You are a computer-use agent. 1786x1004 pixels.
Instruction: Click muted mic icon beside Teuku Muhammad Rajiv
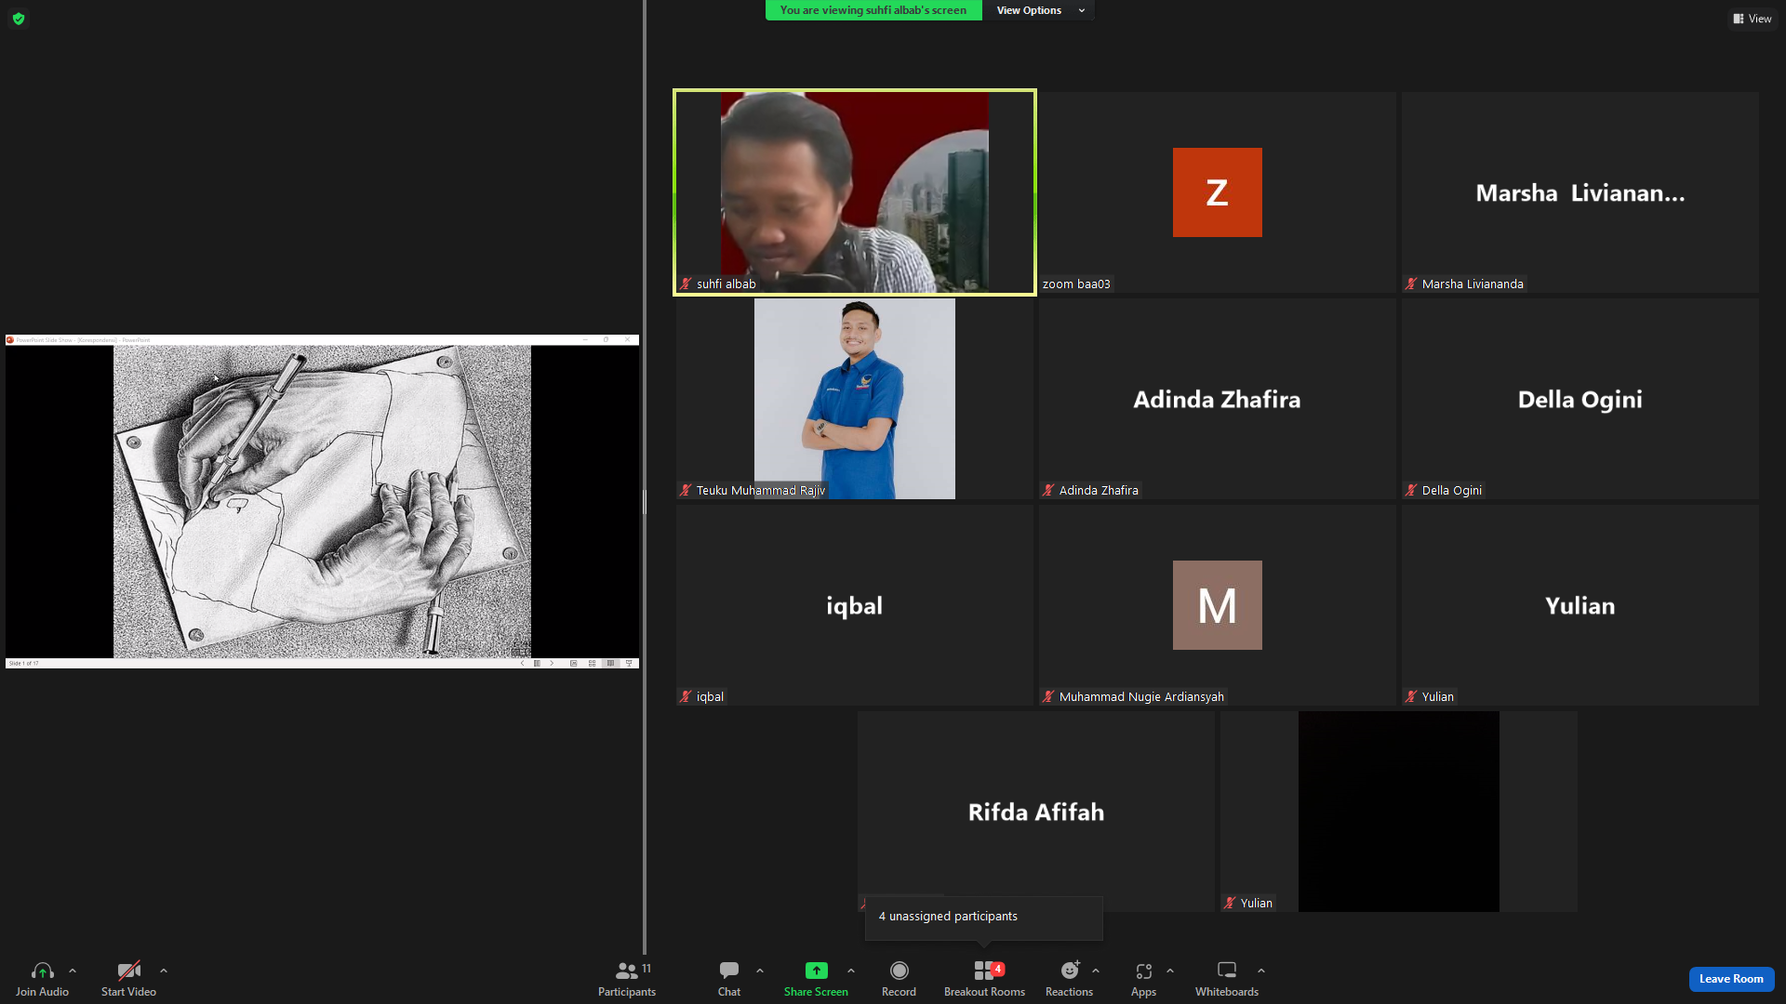686,491
